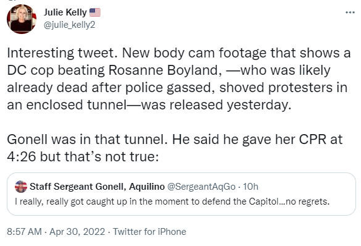Click quoted text about defending the Capitol
361x246 pixels.
coord(172,201)
